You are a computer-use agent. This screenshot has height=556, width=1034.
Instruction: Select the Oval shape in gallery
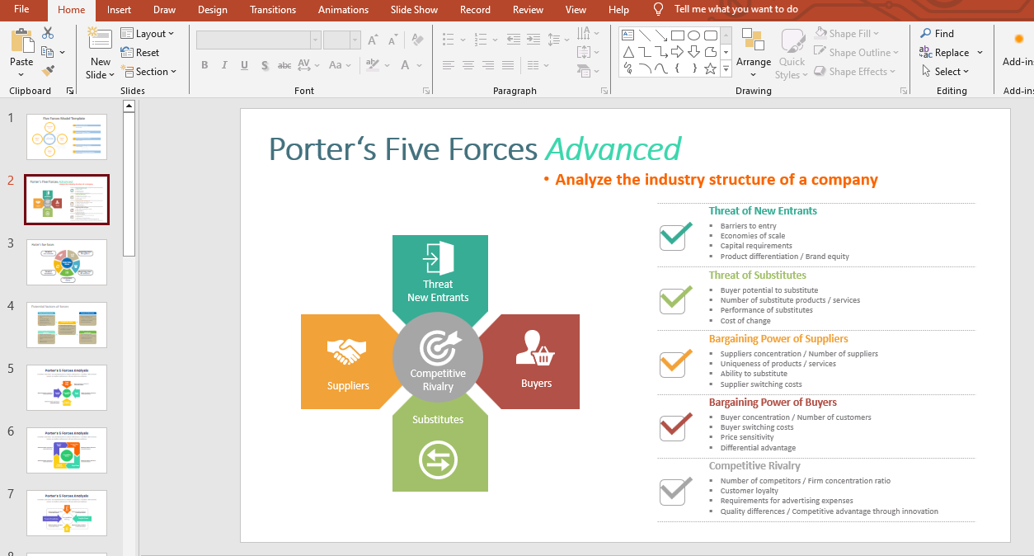pyautogui.click(x=694, y=35)
